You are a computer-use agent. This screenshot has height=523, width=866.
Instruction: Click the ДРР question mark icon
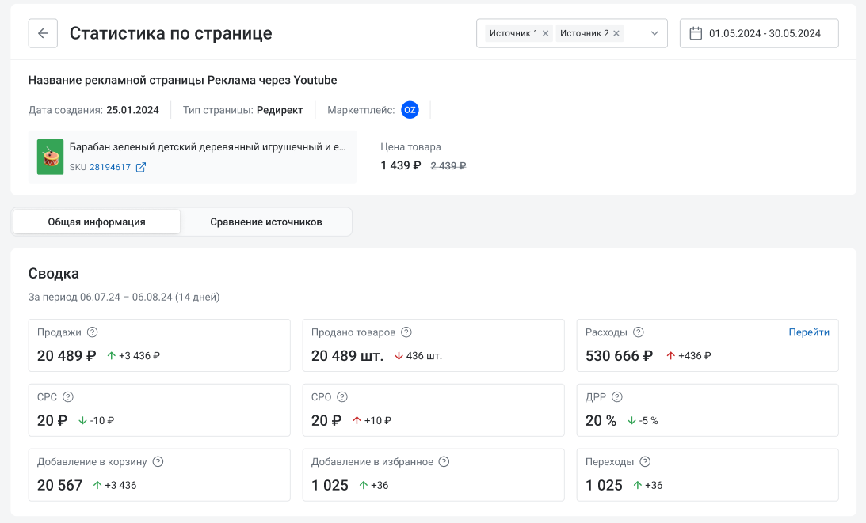point(617,397)
